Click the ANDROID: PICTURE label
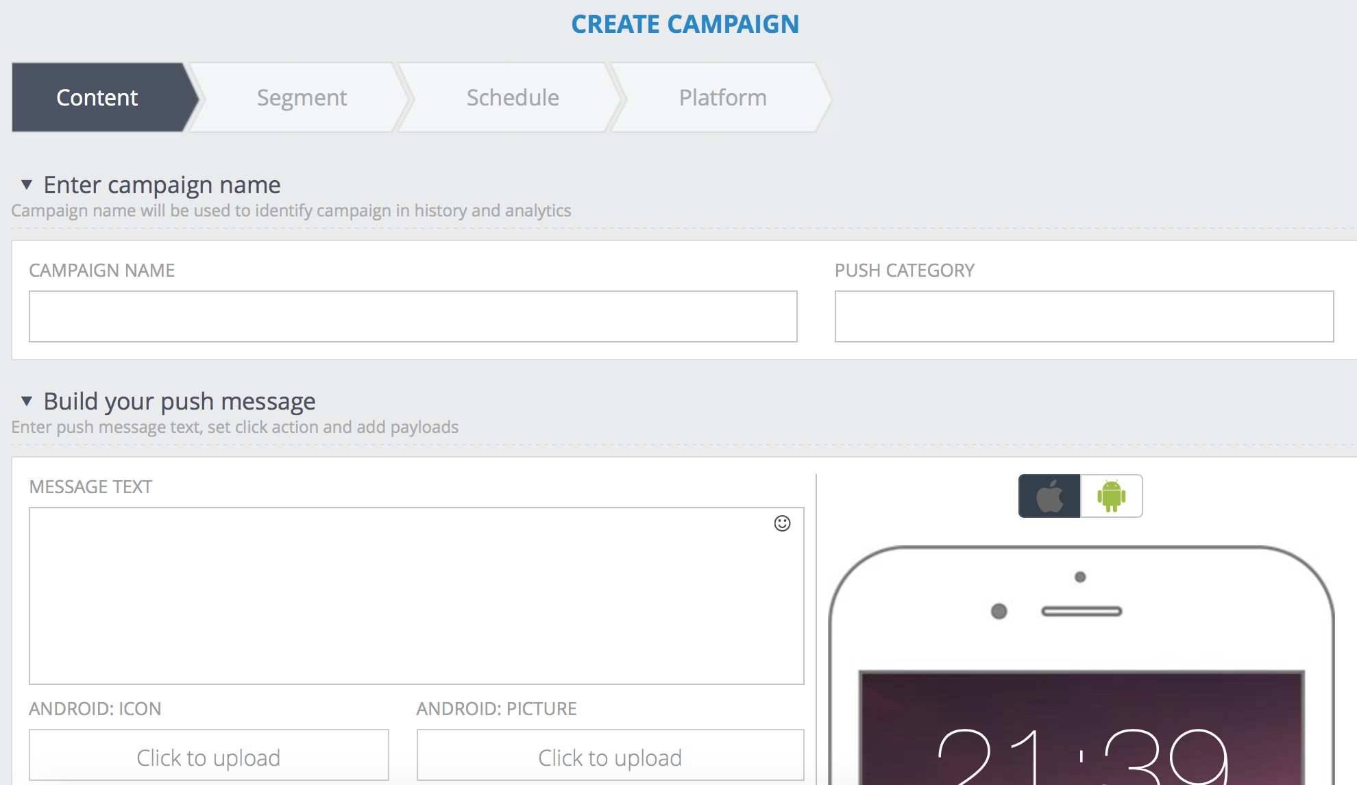Viewport: 1357px width, 785px height. pos(496,709)
